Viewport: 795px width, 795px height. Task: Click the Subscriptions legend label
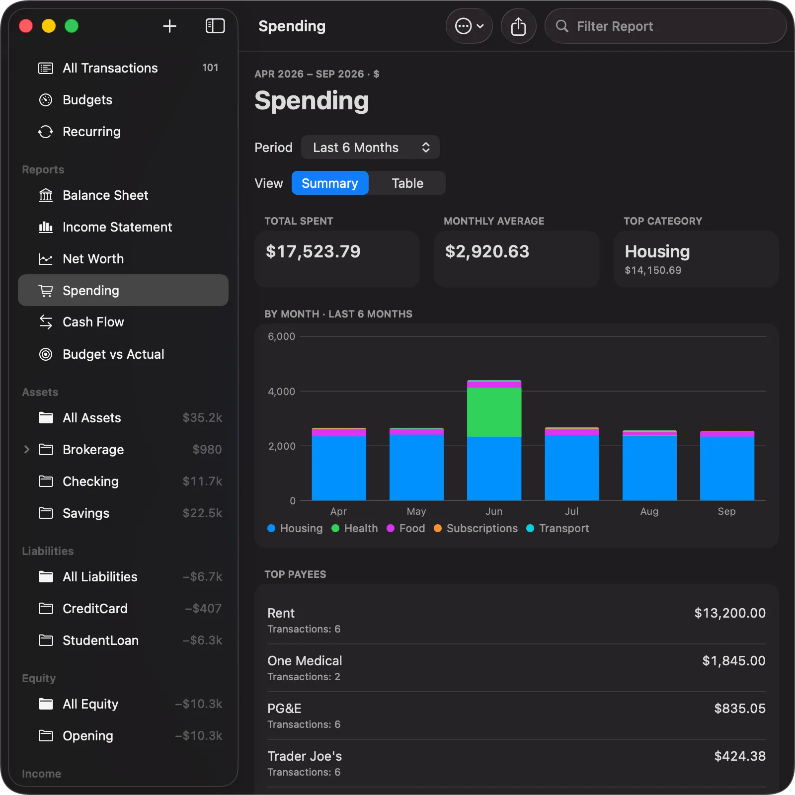(482, 528)
